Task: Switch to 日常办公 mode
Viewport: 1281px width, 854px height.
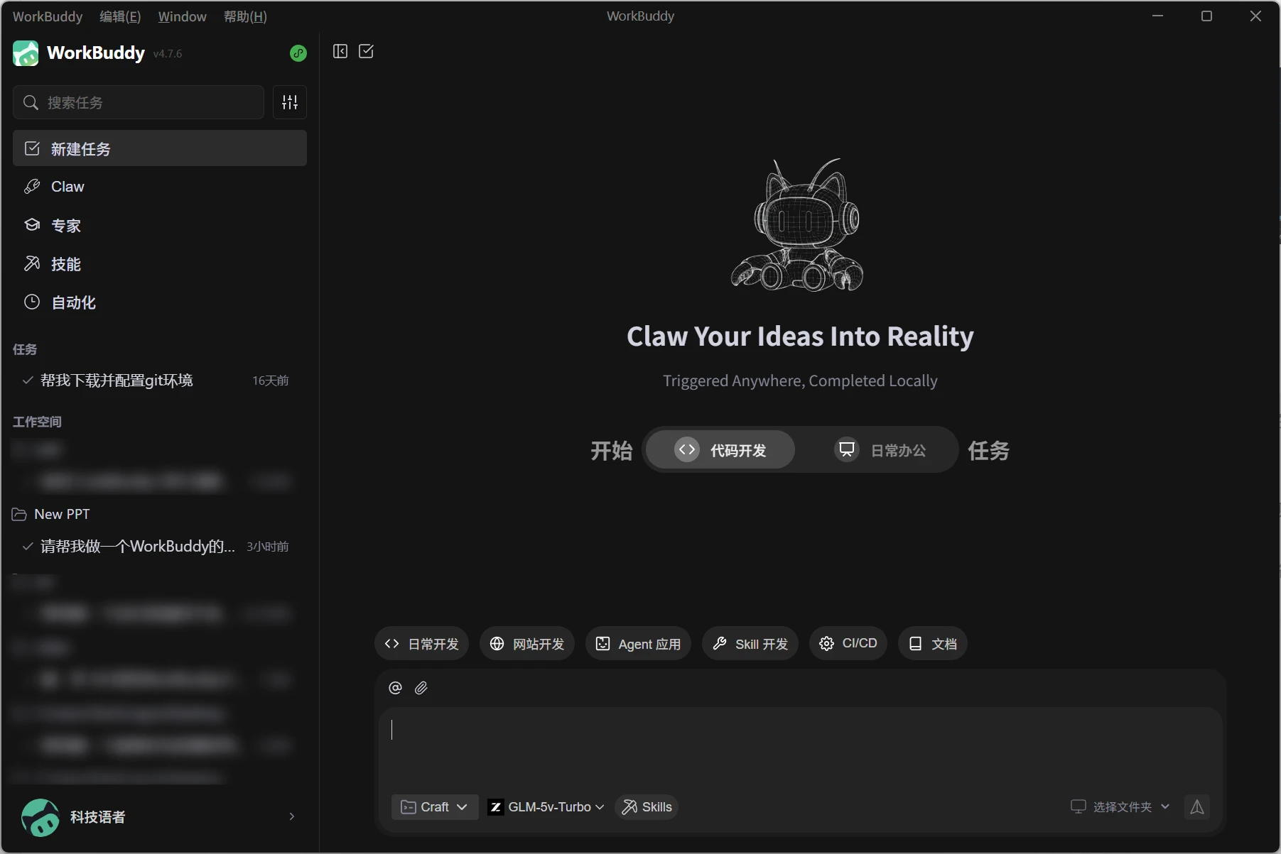Action: click(x=881, y=450)
